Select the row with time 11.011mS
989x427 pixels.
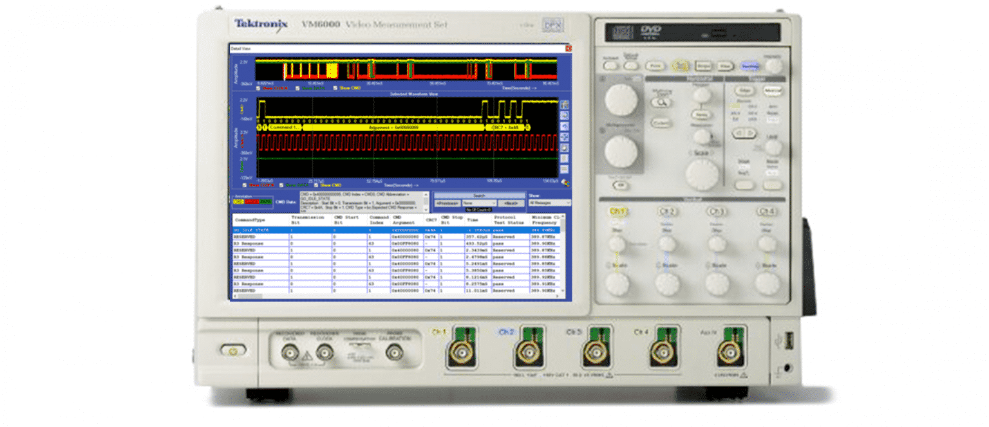coord(396,291)
